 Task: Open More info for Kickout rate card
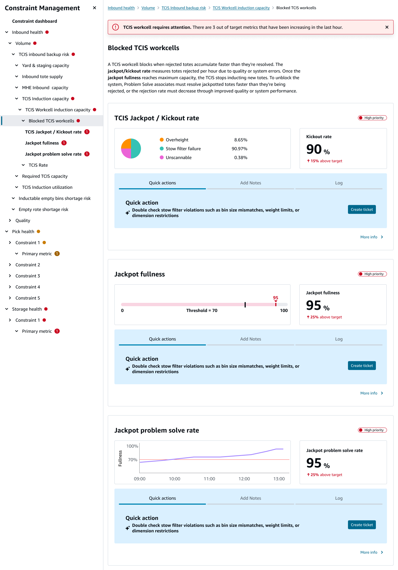pos(372,237)
